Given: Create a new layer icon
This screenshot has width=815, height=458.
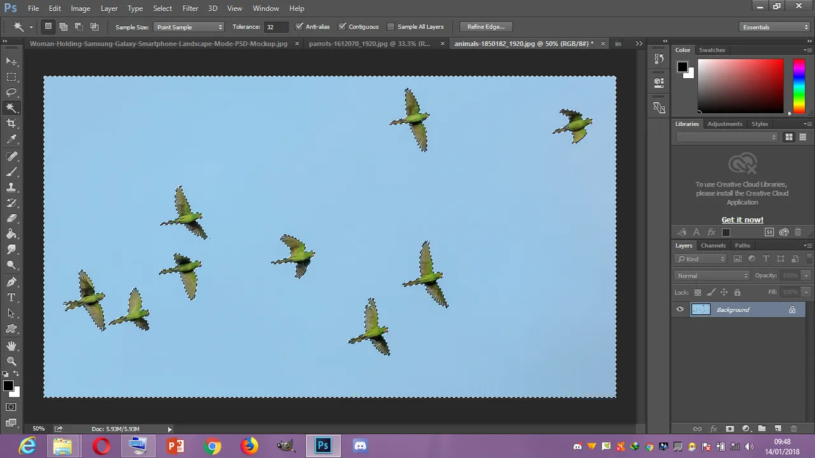Looking at the screenshot, I should tap(777, 429).
